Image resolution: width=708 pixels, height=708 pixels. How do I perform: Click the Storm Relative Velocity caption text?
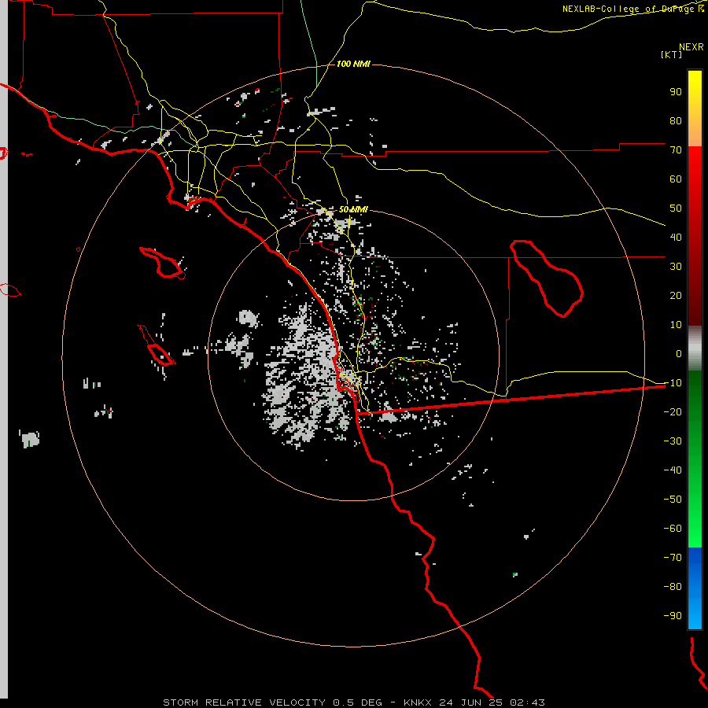(x=353, y=702)
